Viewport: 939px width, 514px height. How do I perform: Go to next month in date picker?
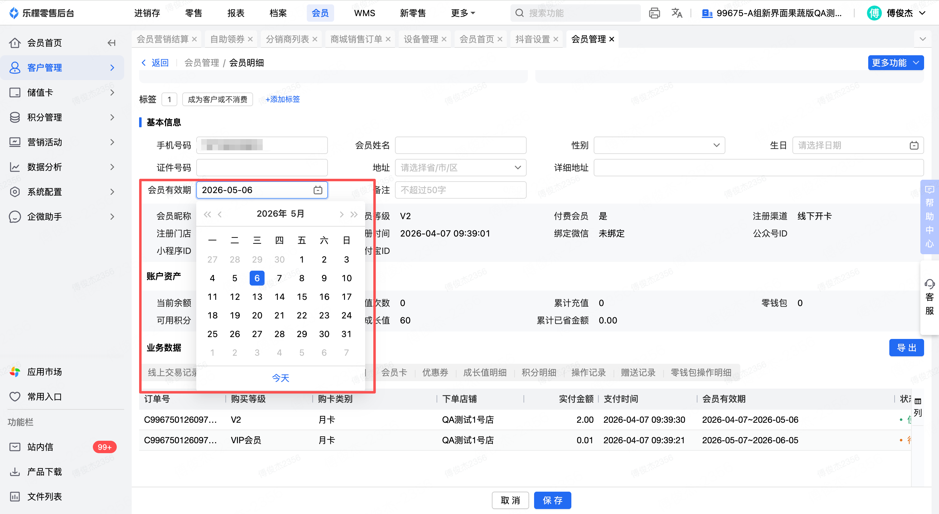(x=341, y=214)
